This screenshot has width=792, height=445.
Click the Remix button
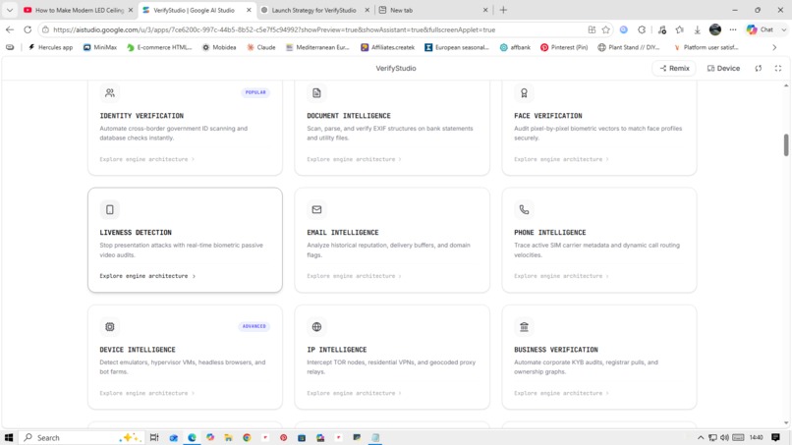674,68
